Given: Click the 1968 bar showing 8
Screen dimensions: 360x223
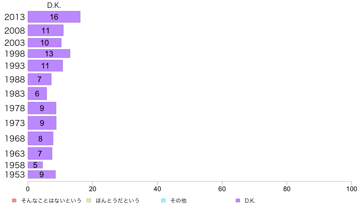Looking at the screenshot, I should pos(40,138).
